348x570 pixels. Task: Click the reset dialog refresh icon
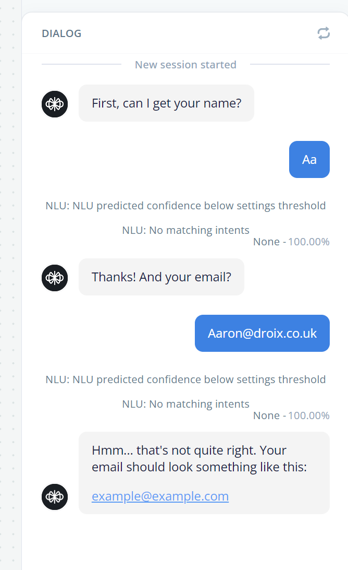click(324, 33)
